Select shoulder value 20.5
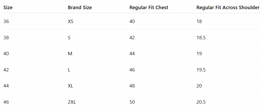261x111 pixels. pos(201,102)
